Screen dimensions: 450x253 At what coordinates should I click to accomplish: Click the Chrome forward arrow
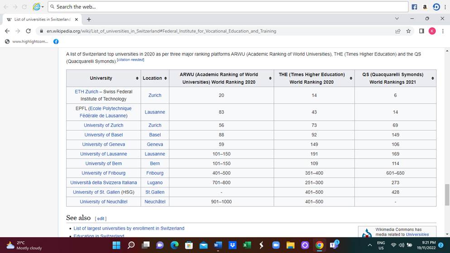18,31
